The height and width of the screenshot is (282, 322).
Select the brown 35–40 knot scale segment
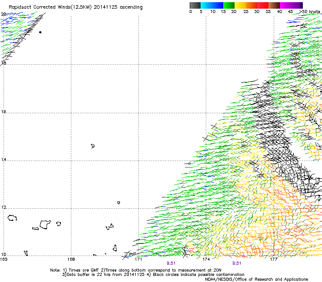coord(274,5)
